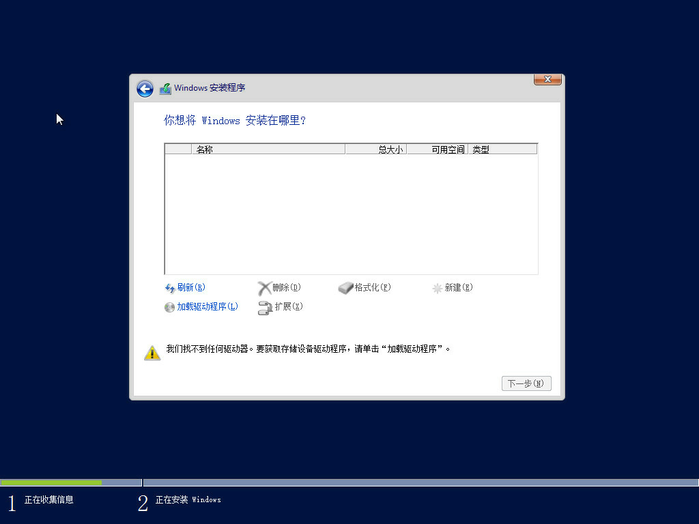
Task: Click the 加载驱动程序(L) link
Action: pos(208,306)
